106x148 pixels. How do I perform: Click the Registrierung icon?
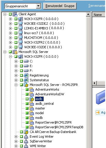click(26, 75)
